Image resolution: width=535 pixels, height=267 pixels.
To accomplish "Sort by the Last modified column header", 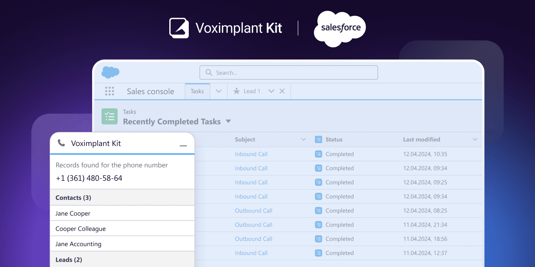I will (x=422, y=140).
